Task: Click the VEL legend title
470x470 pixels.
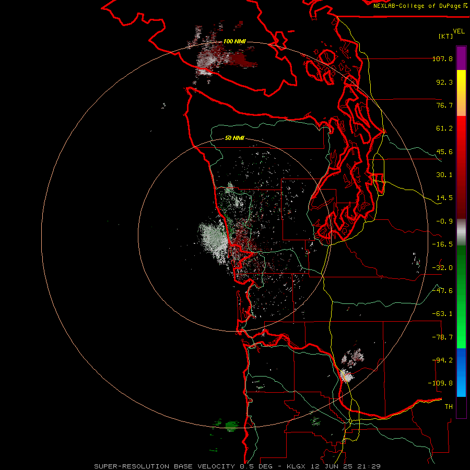Action: pos(459,31)
